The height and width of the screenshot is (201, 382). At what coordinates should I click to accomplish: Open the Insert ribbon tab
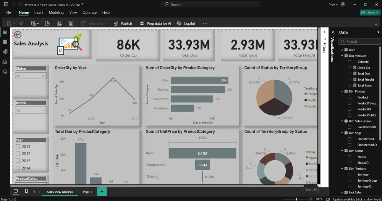[x=39, y=13]
